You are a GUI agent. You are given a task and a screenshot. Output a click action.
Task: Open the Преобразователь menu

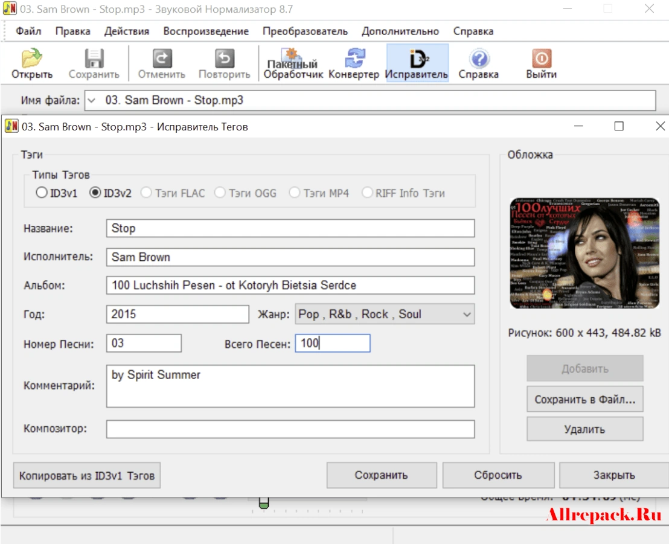click(305, 31)
